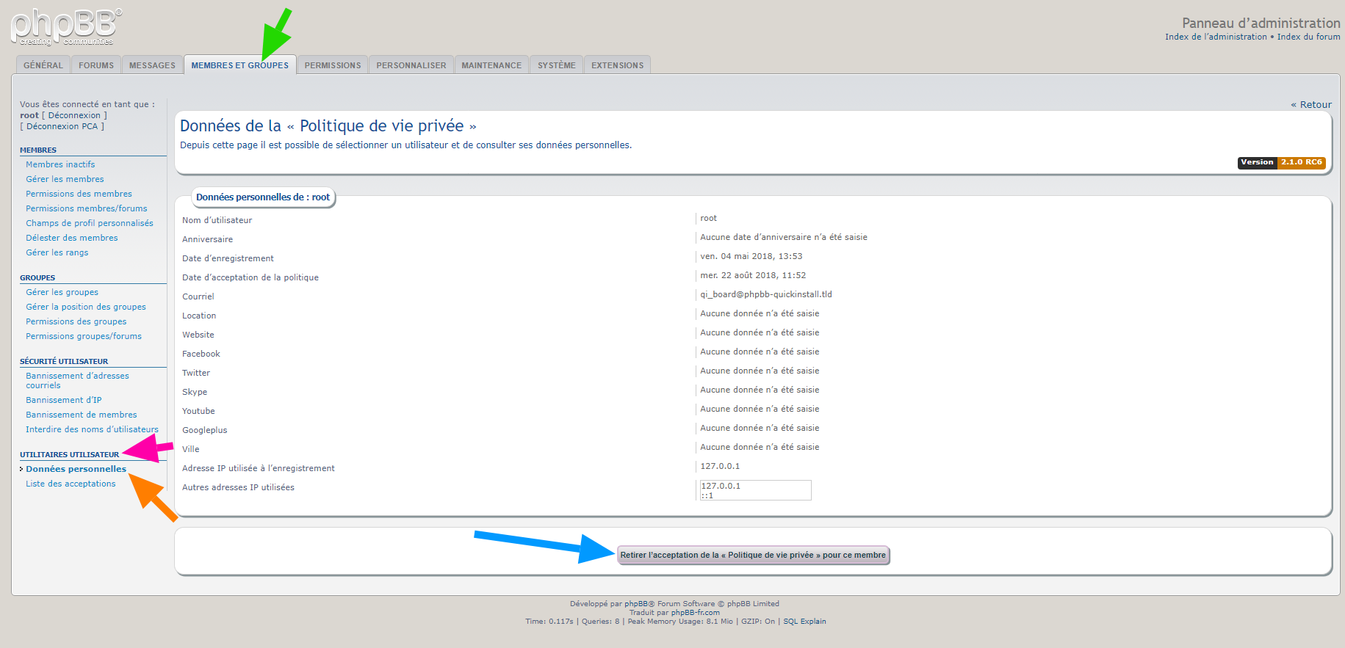
Task: Click the withdraw privacy policy acceptance button
Action: pos(753,556)
